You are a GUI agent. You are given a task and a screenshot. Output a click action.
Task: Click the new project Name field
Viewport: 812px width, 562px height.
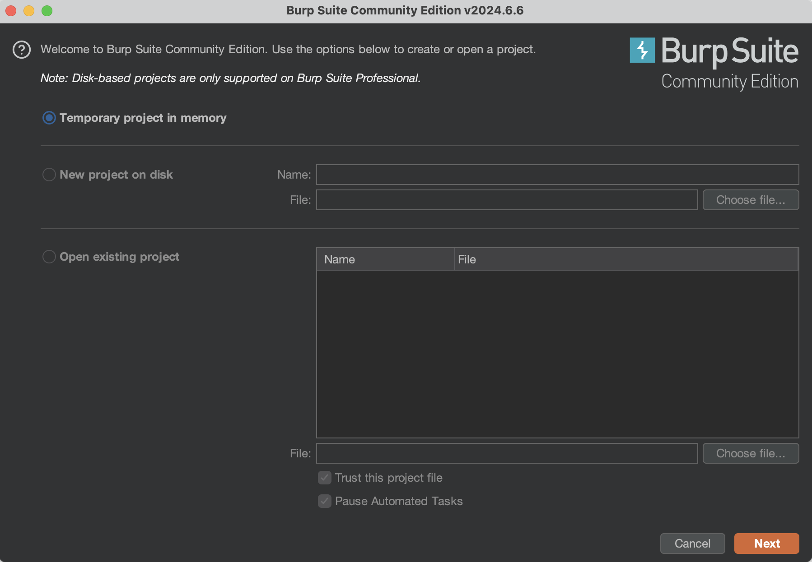(x=557, y=175)
